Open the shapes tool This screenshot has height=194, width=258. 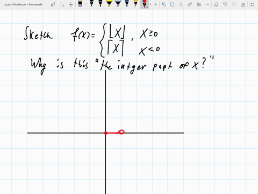[x=163, y=4]
